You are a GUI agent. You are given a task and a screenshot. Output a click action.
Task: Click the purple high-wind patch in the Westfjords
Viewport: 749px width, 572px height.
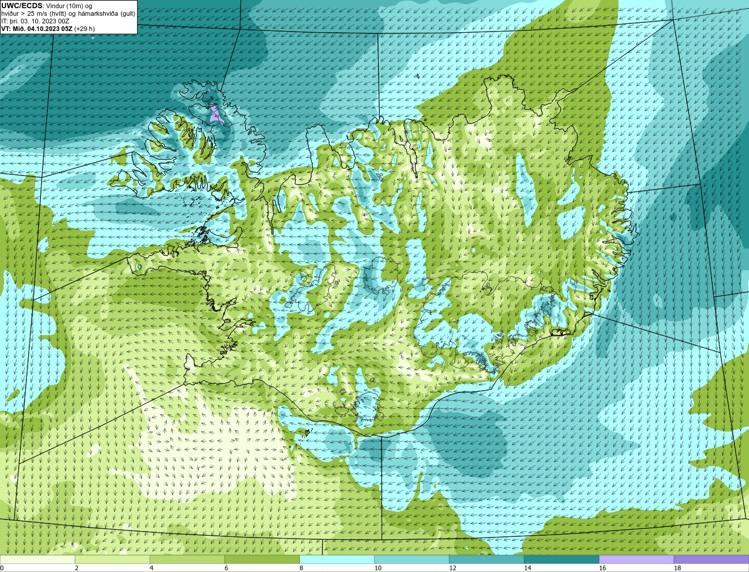(x=217, y=114)
